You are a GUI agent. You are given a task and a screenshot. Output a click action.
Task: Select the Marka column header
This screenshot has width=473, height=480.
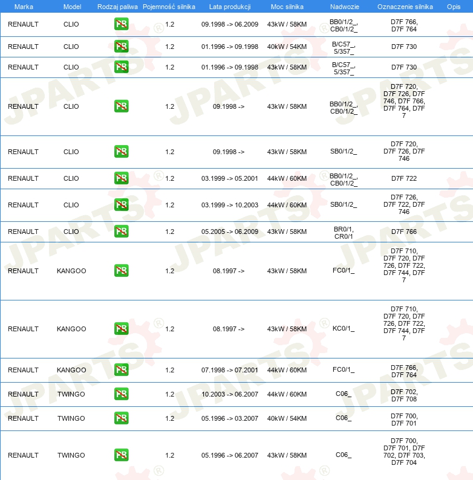[x=24, y=7]
